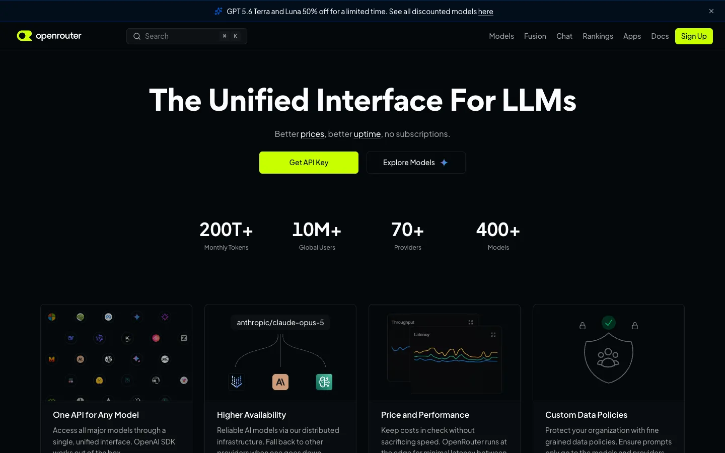The width and height of the screenshot is (725, 453).
Task: Click the Explore Models button
Action: 416,163
